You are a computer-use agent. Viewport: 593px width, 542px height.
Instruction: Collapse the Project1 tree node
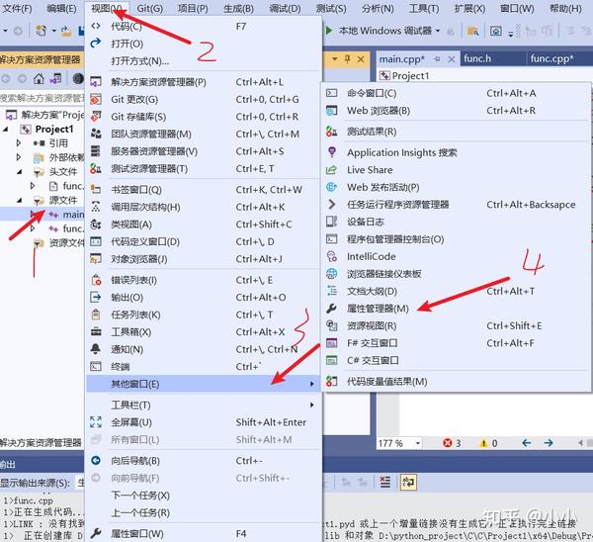pyautogui.click(x=6, y=129)
